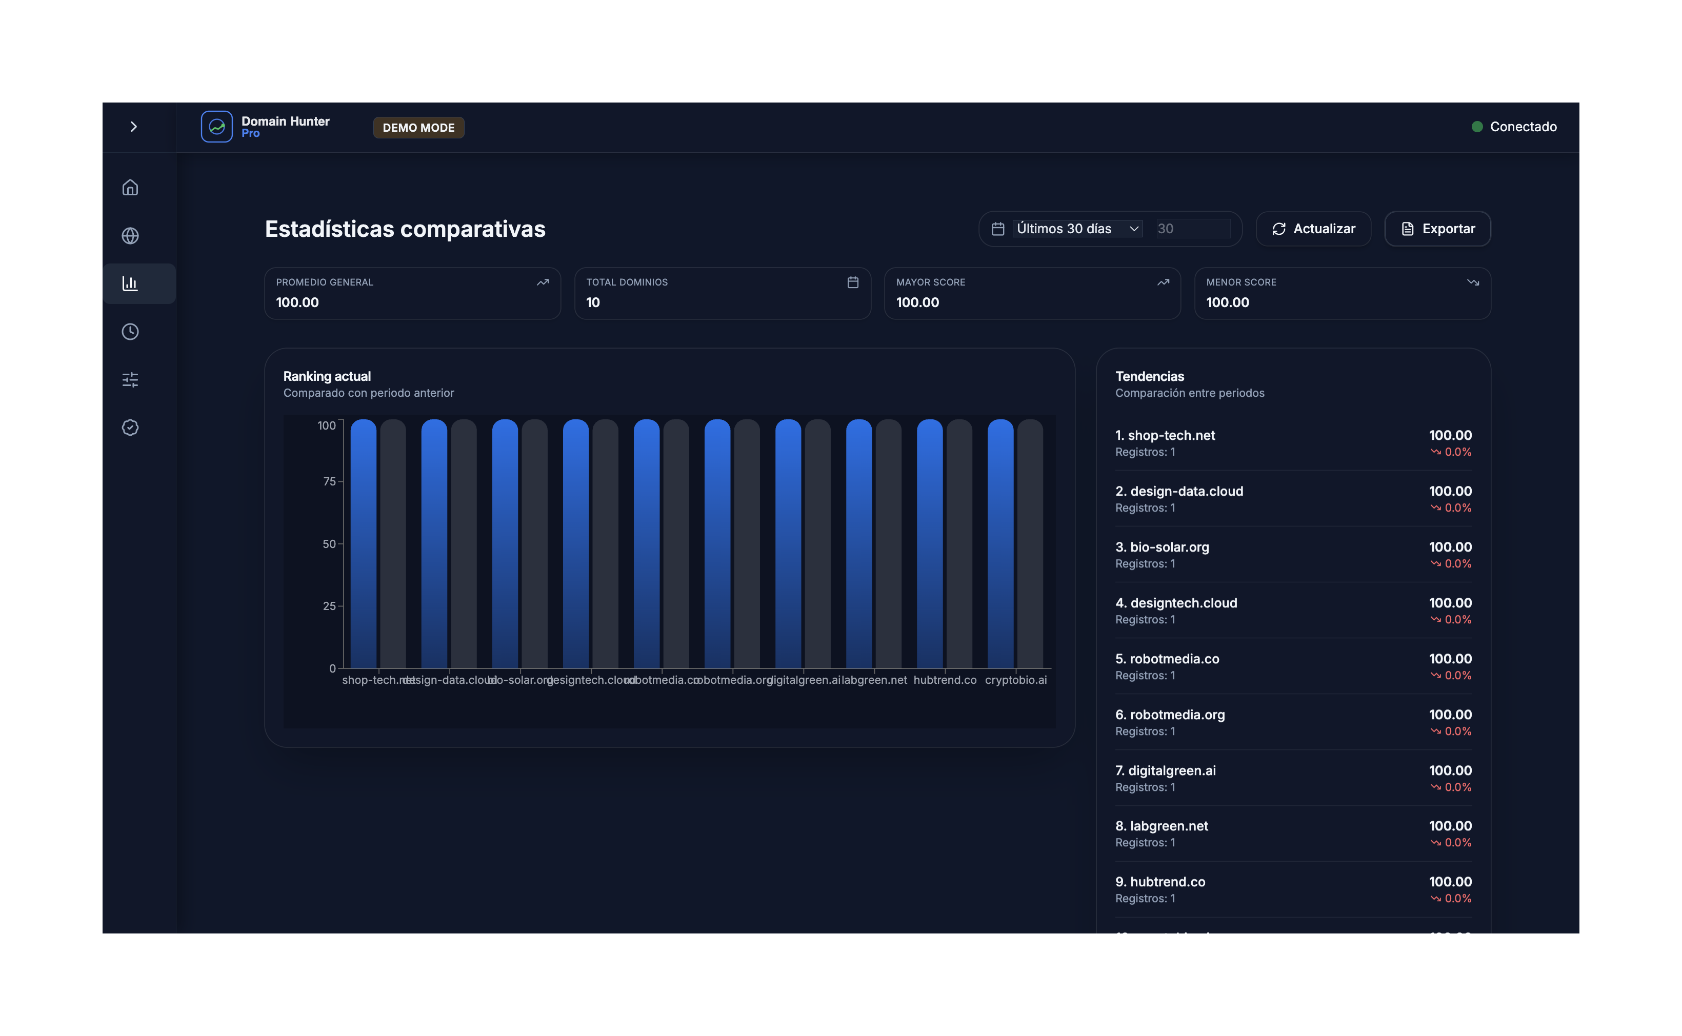Open the sliders settings icon
1682x1036 pixels.
pyautogui.click(x=130, y=379)
